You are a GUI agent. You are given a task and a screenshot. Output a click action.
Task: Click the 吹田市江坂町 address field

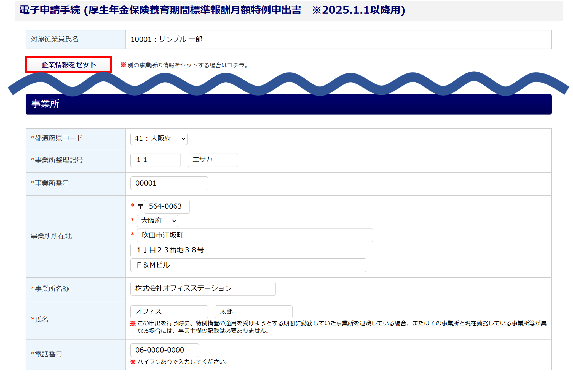[255, 235]
